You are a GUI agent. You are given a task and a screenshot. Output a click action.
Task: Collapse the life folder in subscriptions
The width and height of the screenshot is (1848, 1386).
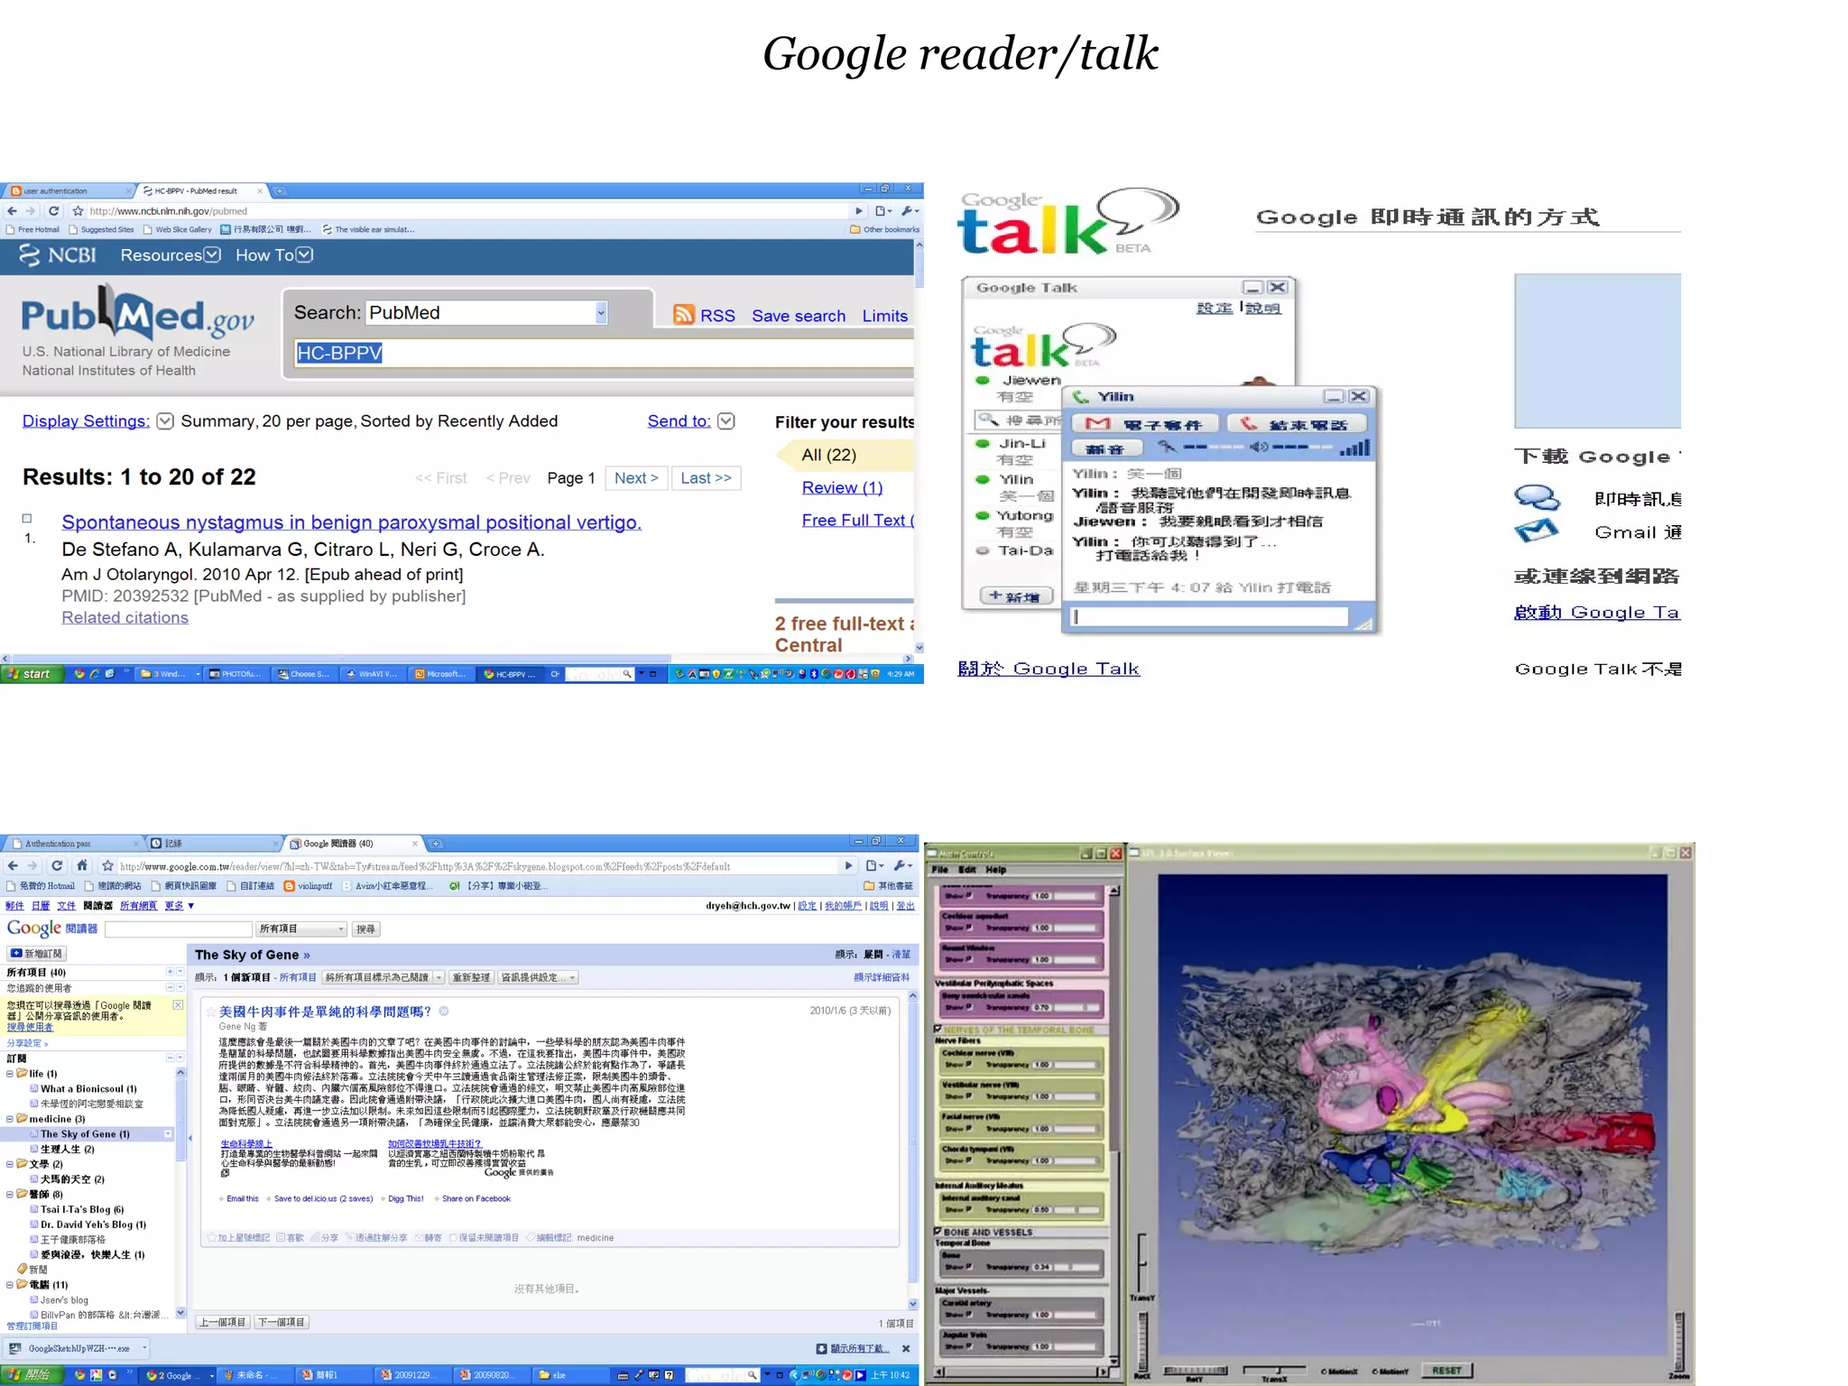[x=10, y=1074]
